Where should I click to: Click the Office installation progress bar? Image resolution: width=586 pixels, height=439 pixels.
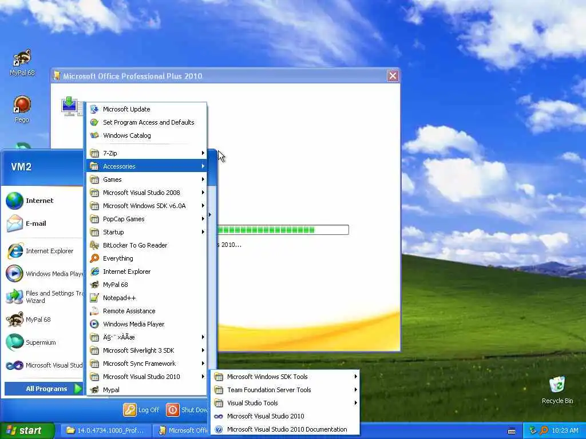pyautogui.click(x=283, y=230)
